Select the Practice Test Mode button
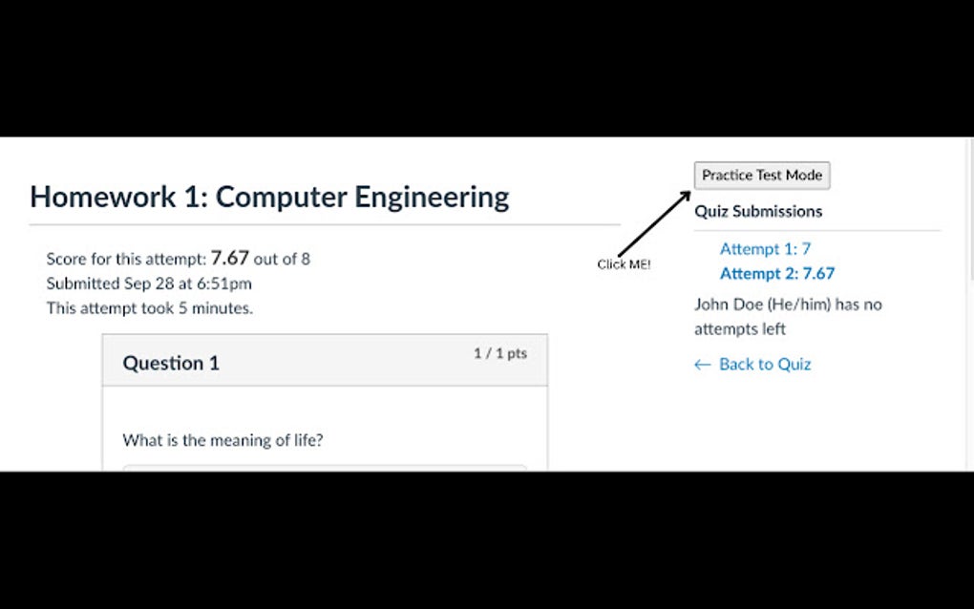974x609 pixels. 761,175
